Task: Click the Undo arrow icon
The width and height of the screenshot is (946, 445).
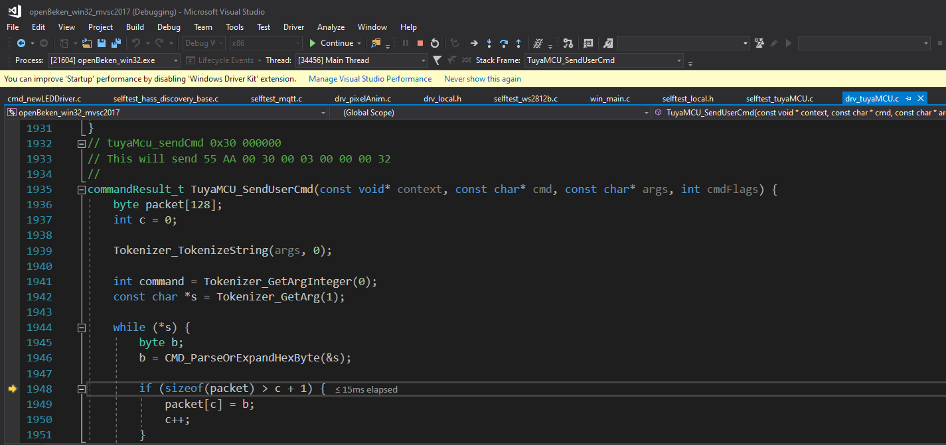Action: pyautogui.click(x=136, y=43)
